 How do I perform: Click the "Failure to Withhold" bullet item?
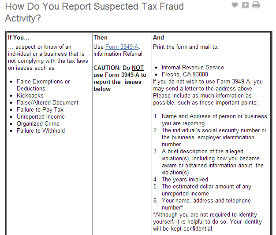tap(41, 130)
